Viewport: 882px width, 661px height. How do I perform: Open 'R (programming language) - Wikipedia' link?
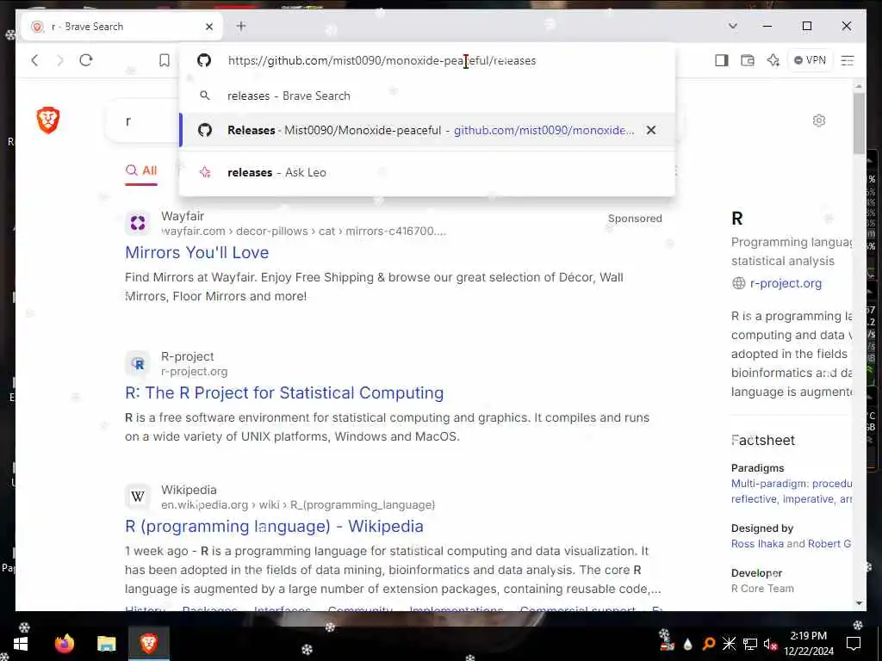(x=274, y=526)
